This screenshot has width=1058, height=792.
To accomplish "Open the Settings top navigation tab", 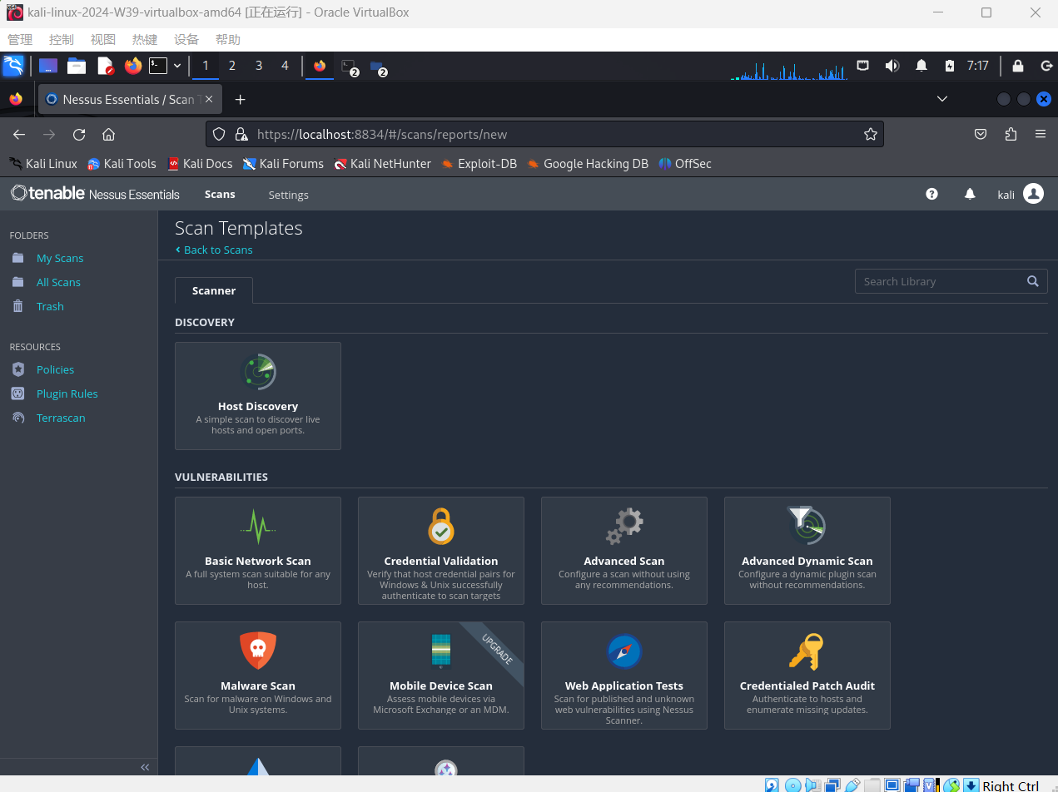I will (288, 195).
